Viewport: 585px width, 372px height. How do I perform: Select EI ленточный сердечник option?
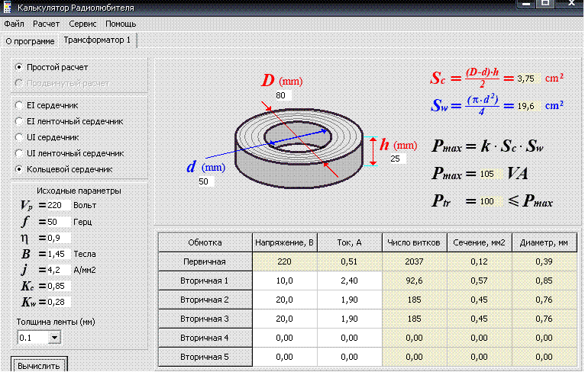point(19,120)
